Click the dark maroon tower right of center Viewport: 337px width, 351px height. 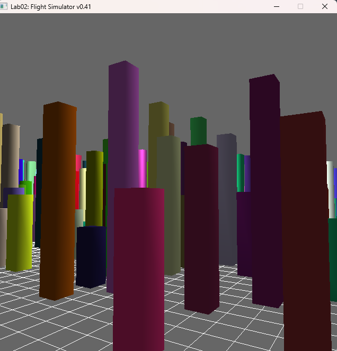[201, 227]
